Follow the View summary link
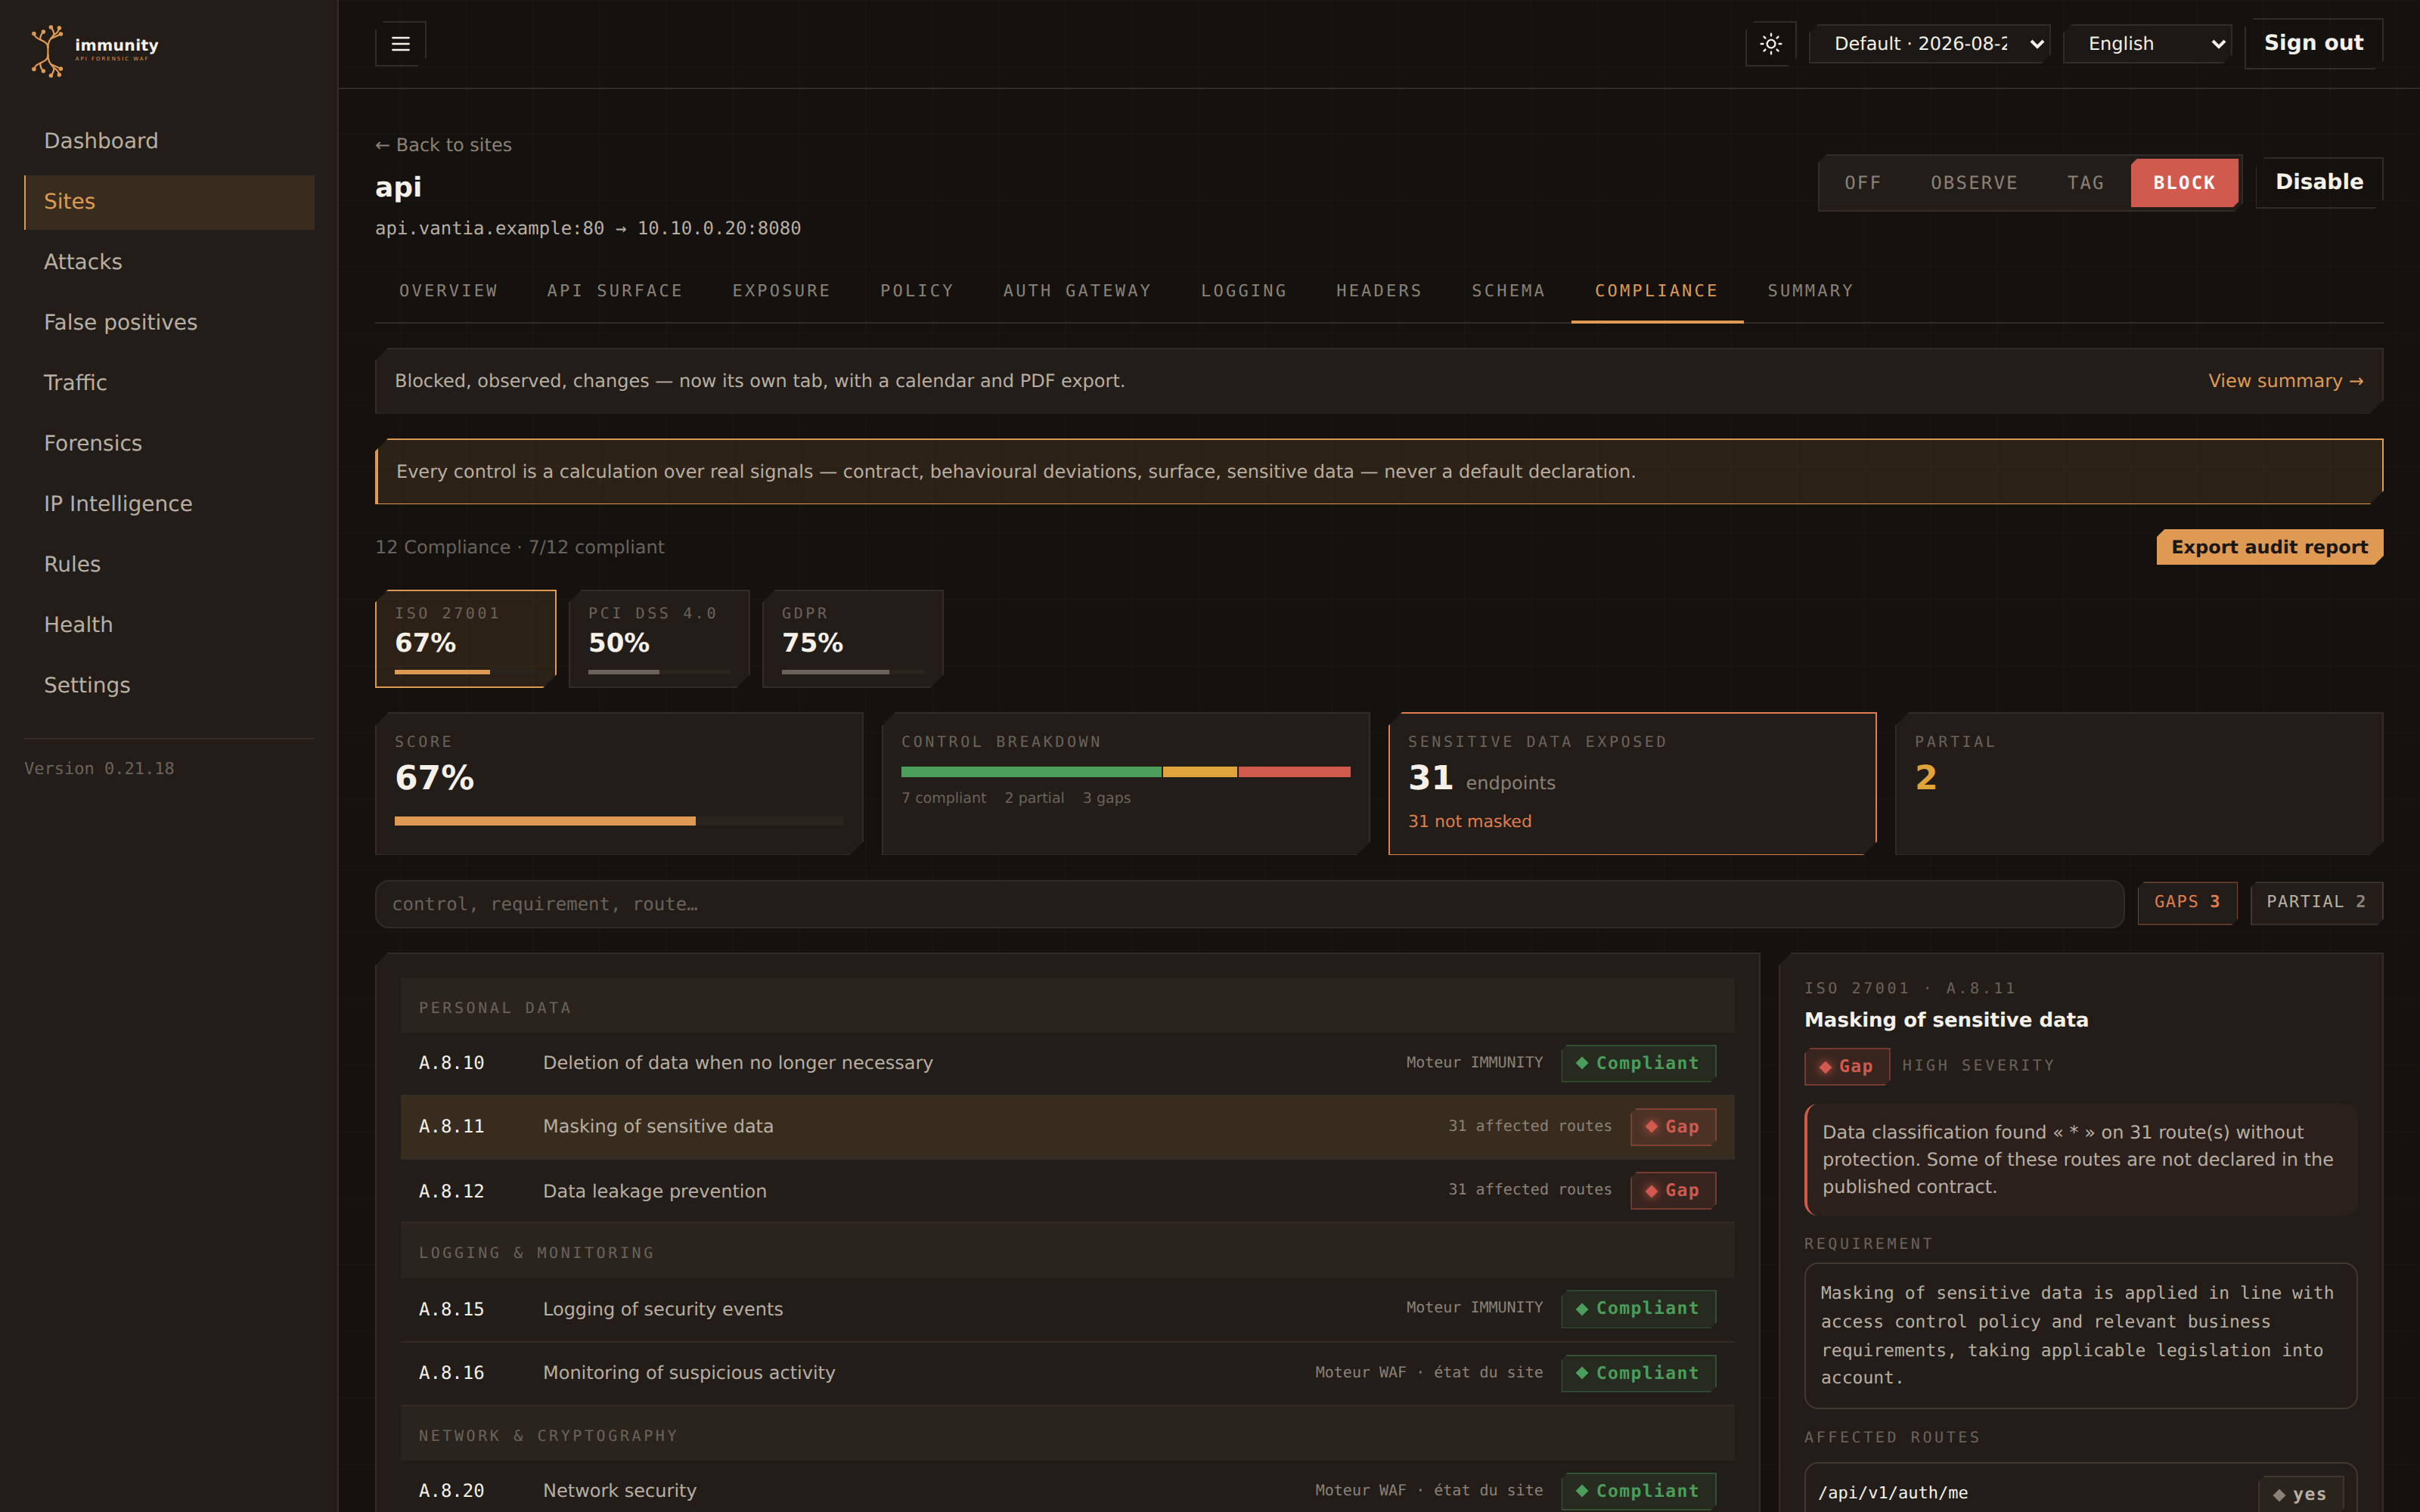 click(2285, 381)
